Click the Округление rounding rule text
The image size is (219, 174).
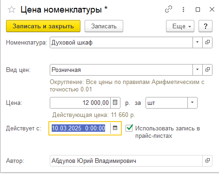click(x=127, y=86)
